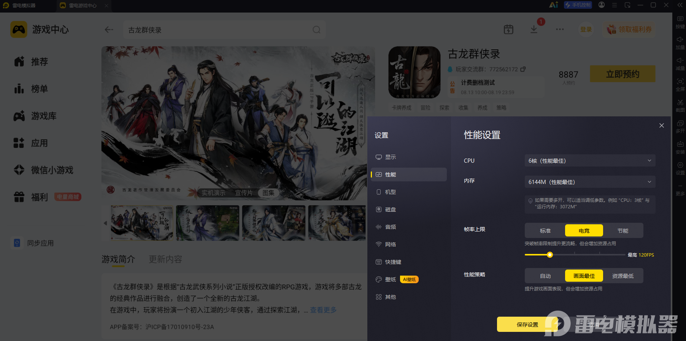The height and width of the screenshot is (341, 686).
Task: Click the user account icon in title bar
Action: point(602,5)
